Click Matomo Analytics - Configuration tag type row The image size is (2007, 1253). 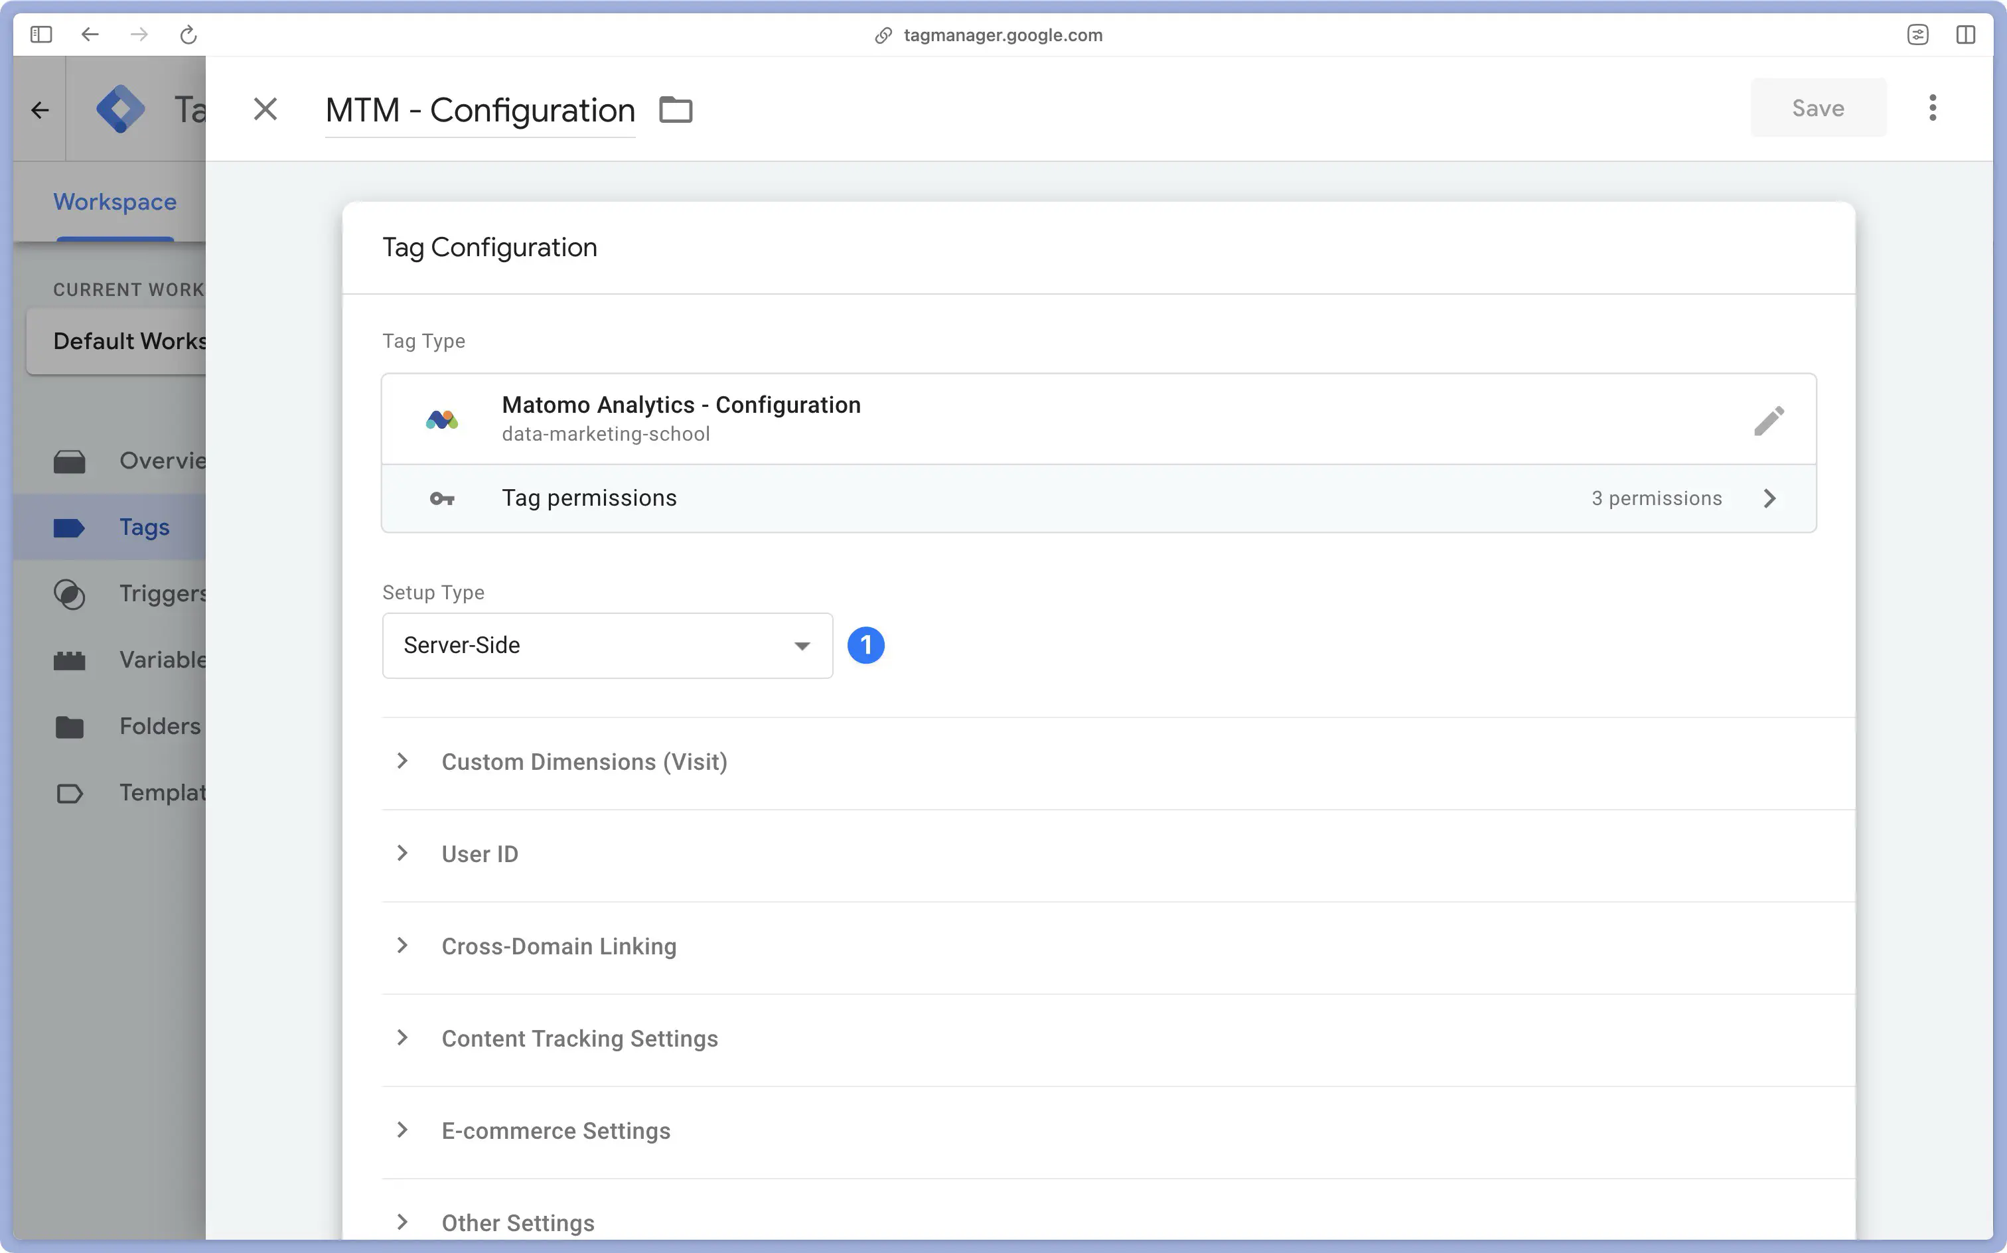pos(1099,419)
